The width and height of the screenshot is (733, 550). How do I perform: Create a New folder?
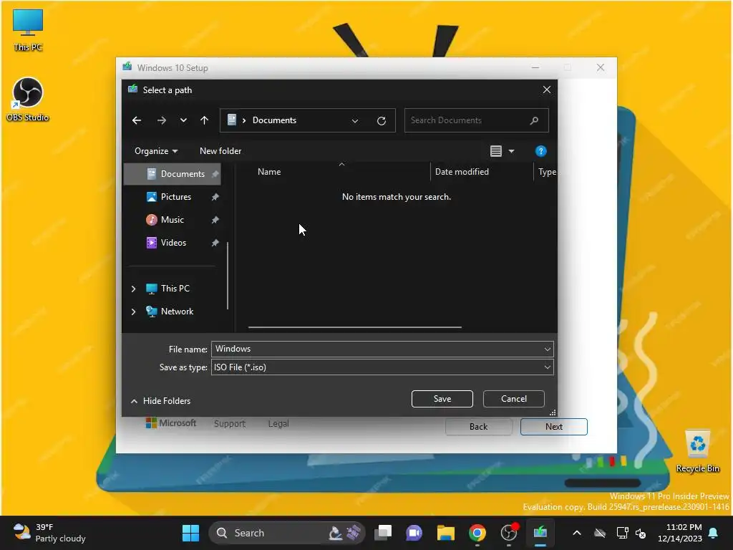click(x=220, y=151)
